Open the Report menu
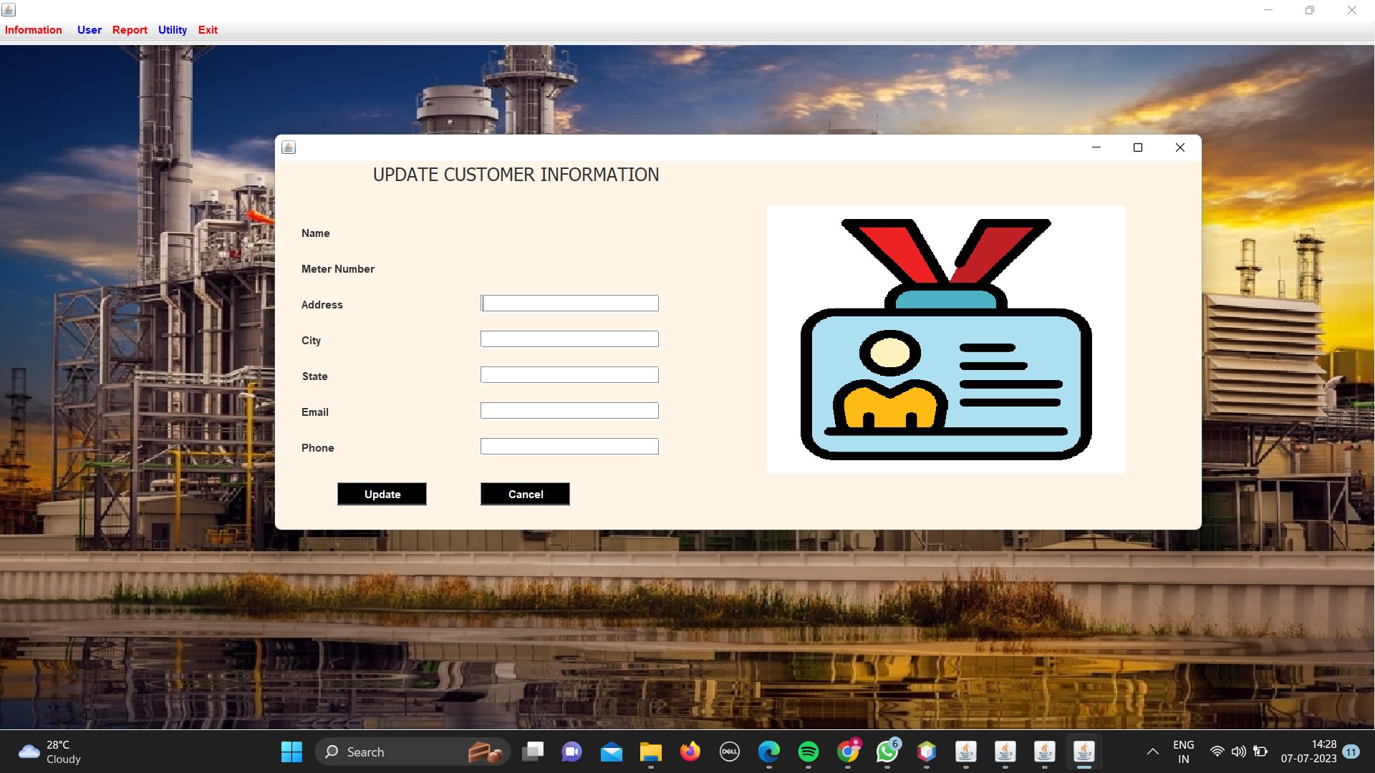This screenshot has height=773, width=1375. click(x=130, y=30)
